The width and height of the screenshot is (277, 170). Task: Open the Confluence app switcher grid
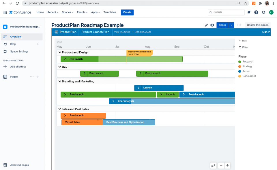click(x=5, y=12)
